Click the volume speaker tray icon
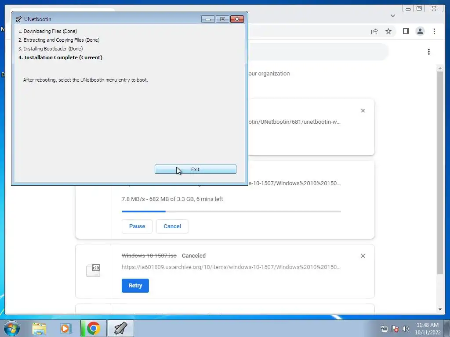 pos(406,329)
